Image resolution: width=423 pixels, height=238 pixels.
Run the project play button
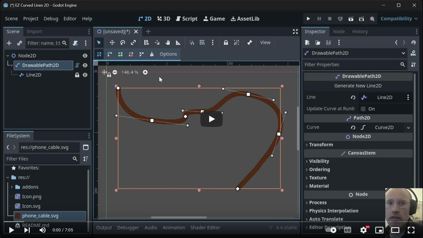[308, 19]
